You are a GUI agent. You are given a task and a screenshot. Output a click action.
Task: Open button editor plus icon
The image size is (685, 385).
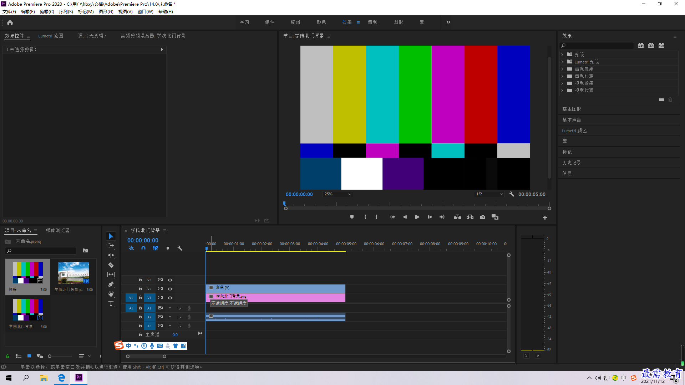click(545, 217)
